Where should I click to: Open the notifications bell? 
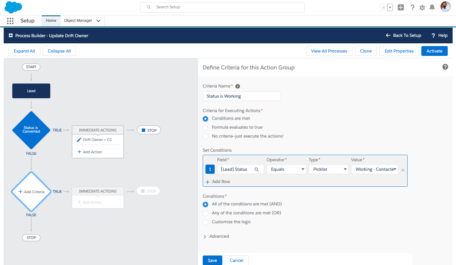point(432,7)
